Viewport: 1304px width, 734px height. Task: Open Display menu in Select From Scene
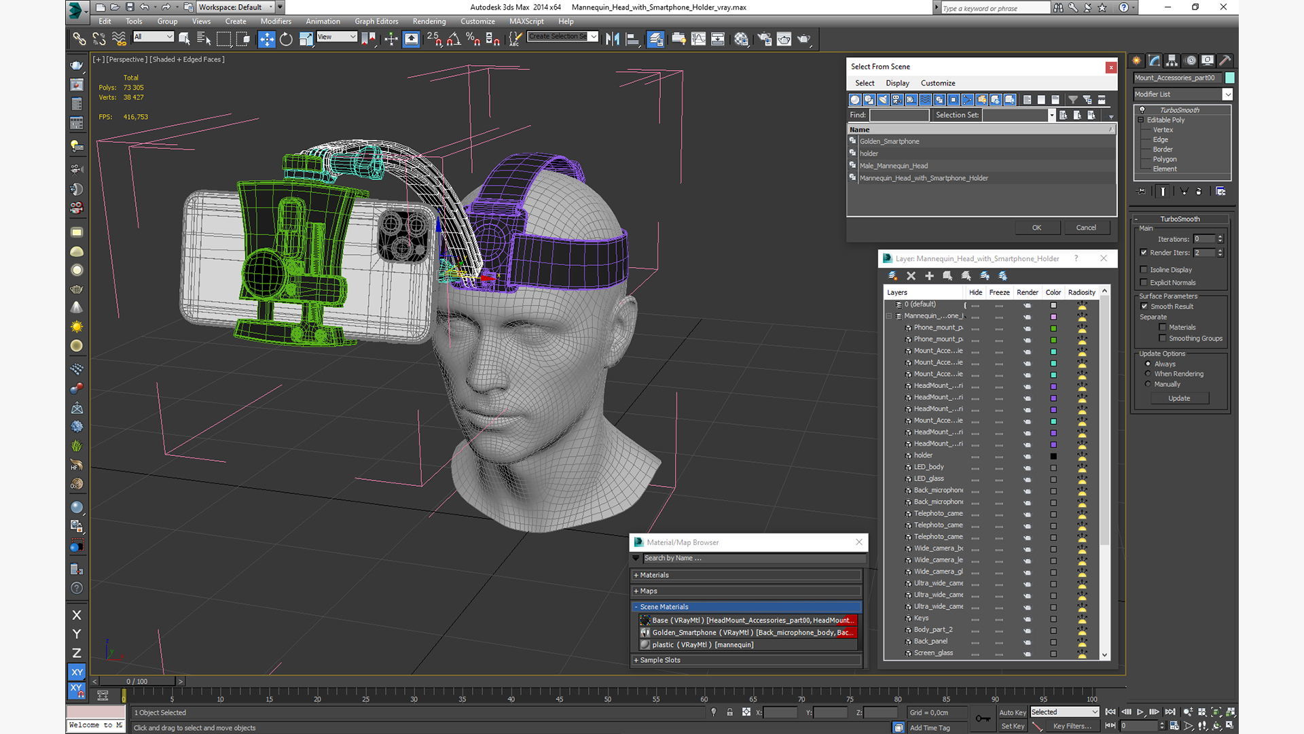pos(897,83)
